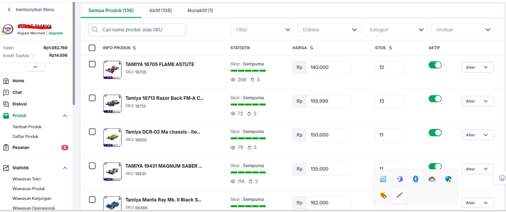The height and width of the screenshot is (212, 506).
Task: Click the back arrow beside Sembunyikan Menu
Action: coord(9,9)
